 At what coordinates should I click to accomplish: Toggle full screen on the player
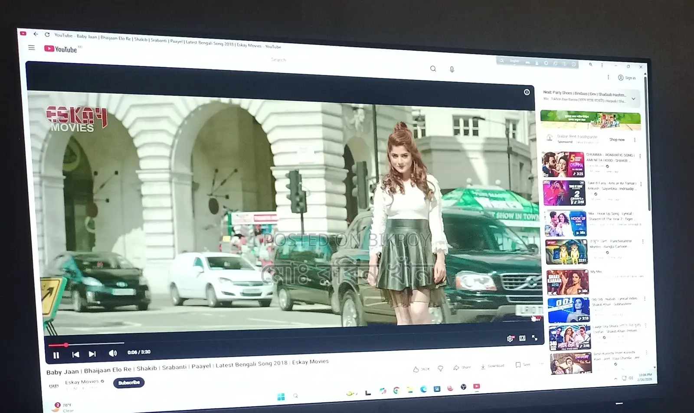click(x=535, y=338)
